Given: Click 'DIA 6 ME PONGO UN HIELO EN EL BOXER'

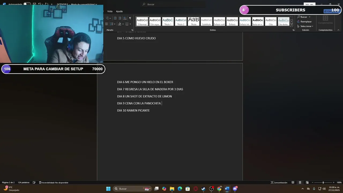Looking at the screenshot, I should (145, 82).
